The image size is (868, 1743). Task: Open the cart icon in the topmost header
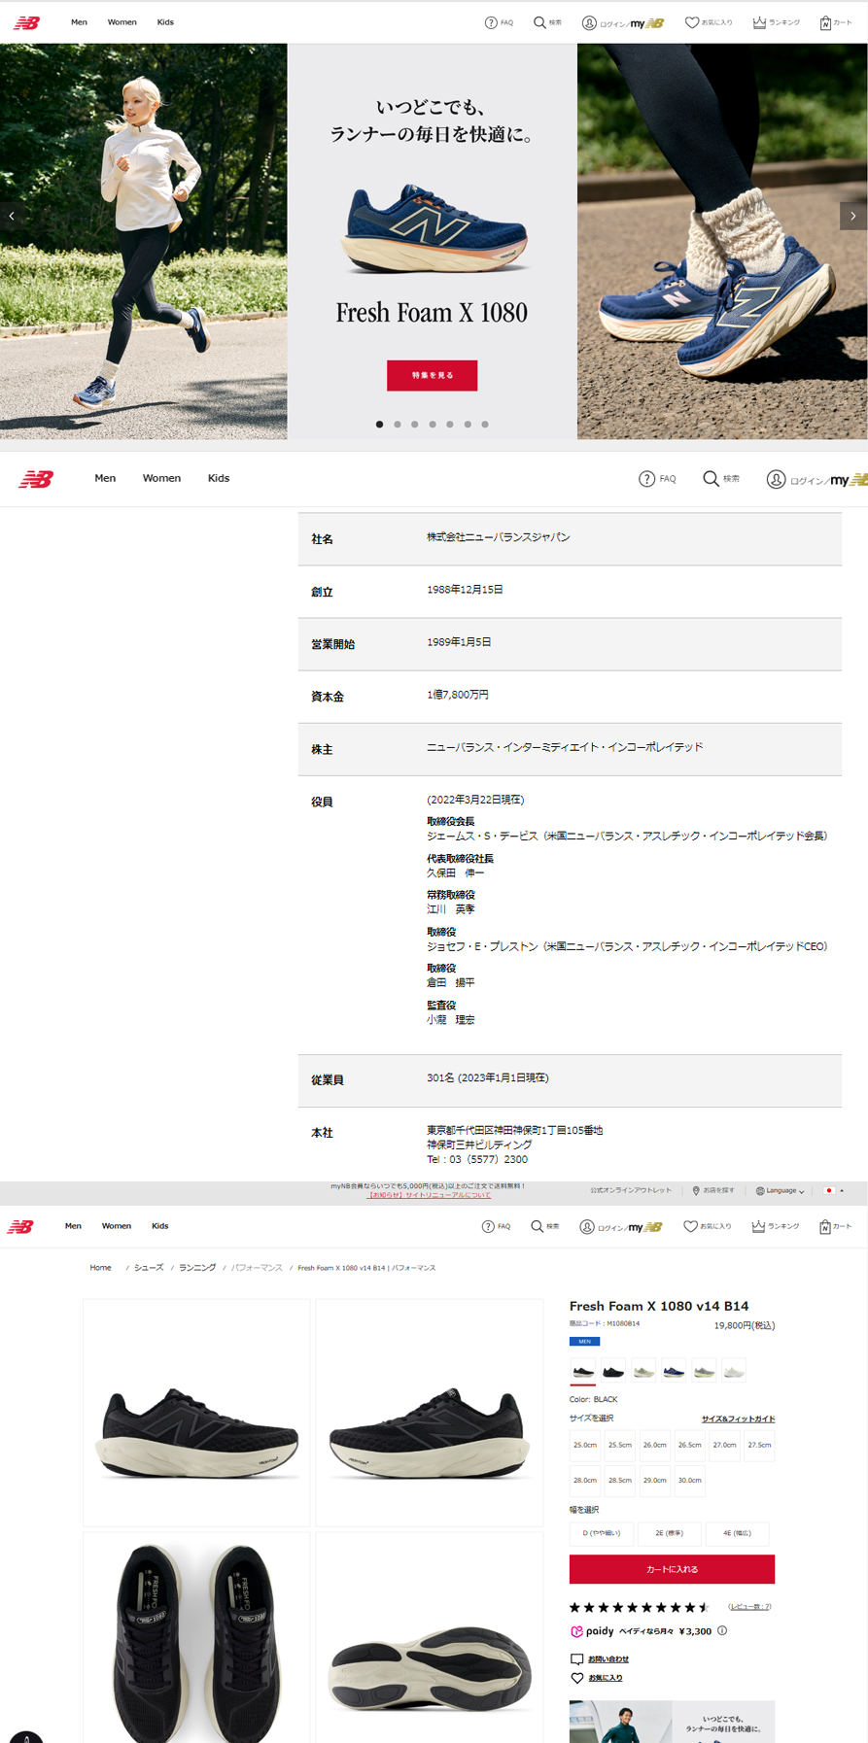(x=825, y=22)
